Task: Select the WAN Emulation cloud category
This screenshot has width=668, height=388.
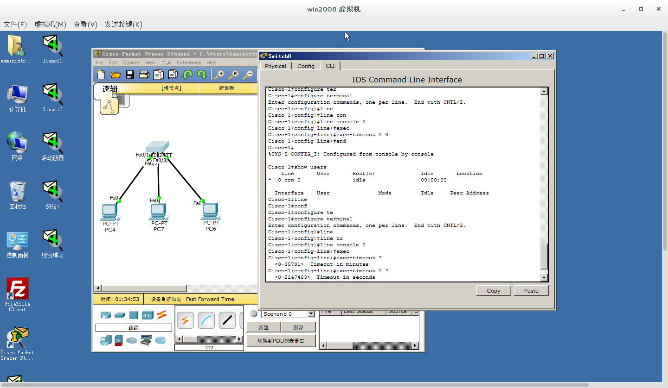Action: pyautogui.click(x=132, y=341)
